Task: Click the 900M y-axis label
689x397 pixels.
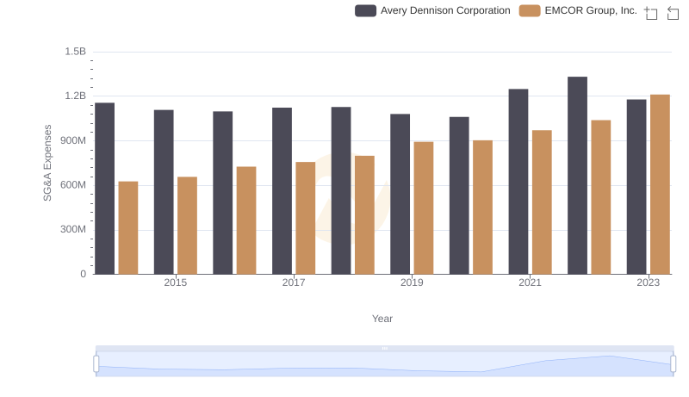Action: [73, 140]
